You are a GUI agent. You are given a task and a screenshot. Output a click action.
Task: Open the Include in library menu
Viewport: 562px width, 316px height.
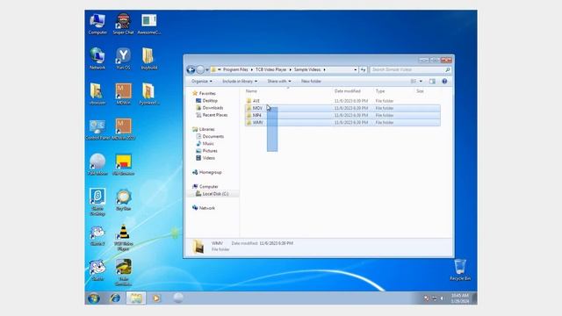(x=240, y=82)
